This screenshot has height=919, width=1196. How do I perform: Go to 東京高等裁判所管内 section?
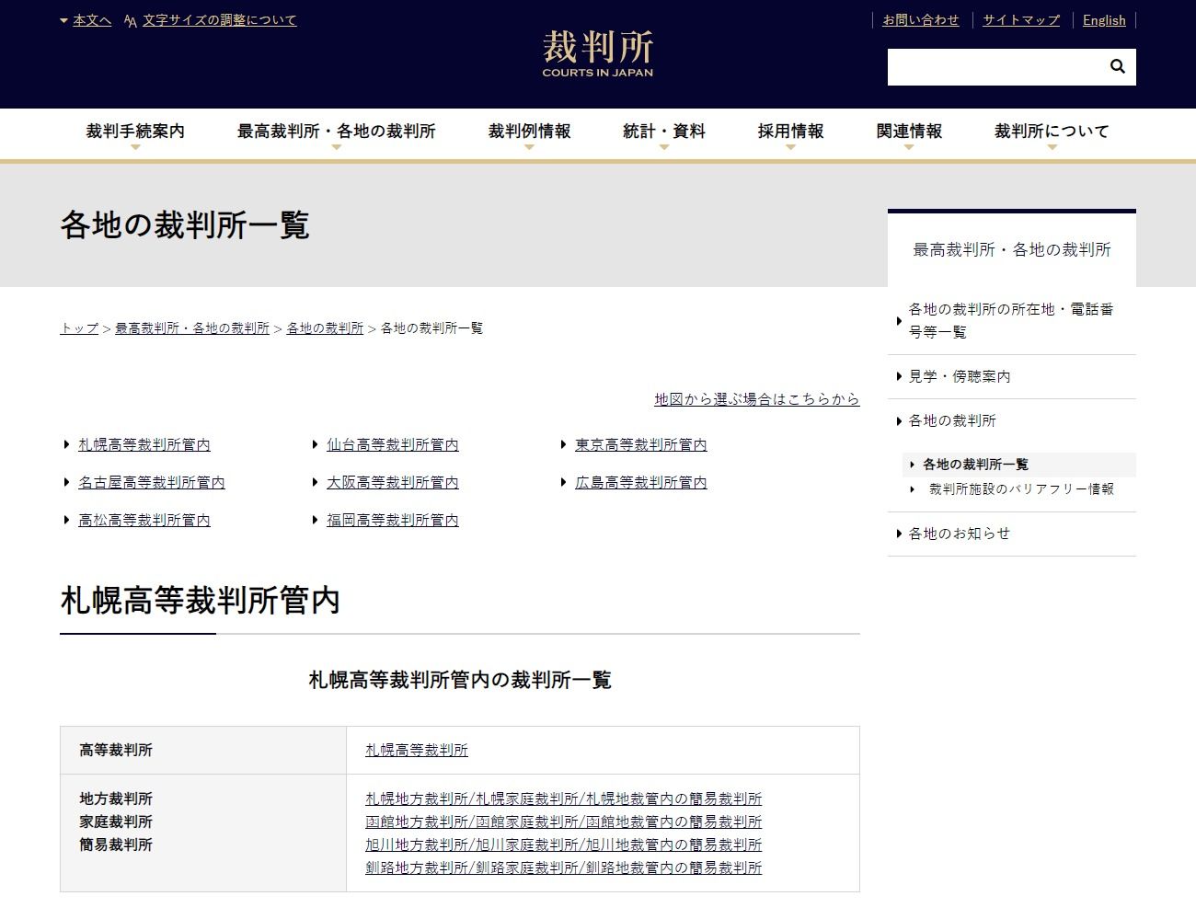(640, 444)
